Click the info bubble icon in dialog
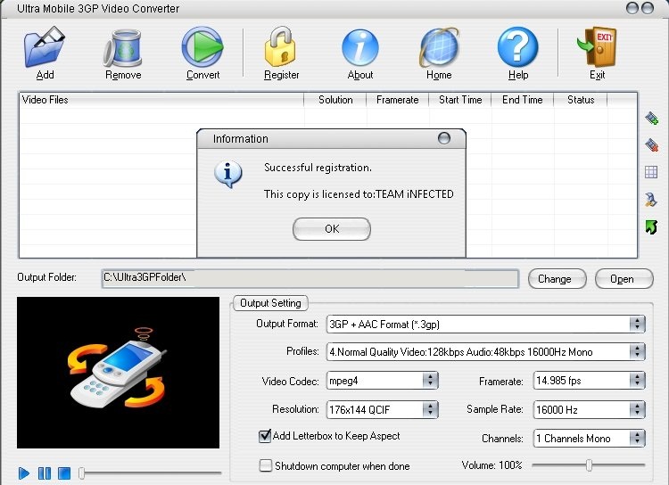The width and height of the screenshot is (669, 485). pyautogui.click(x=228, y=174)
